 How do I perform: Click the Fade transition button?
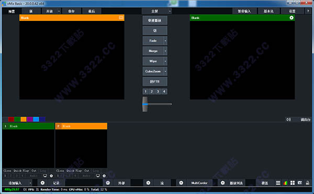click(153, 41)
